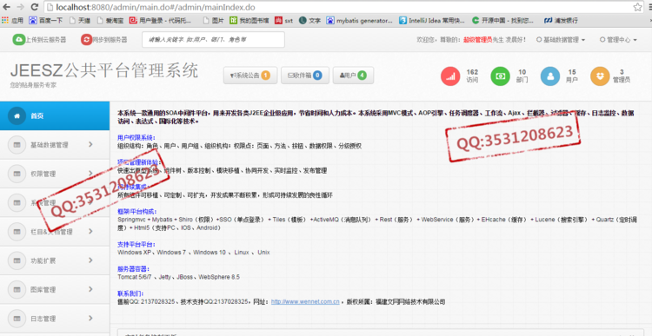Open the 管理中心 dropdown menu

(618, 39)
